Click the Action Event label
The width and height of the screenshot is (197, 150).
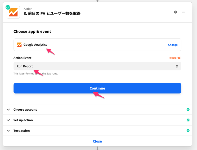22,58
